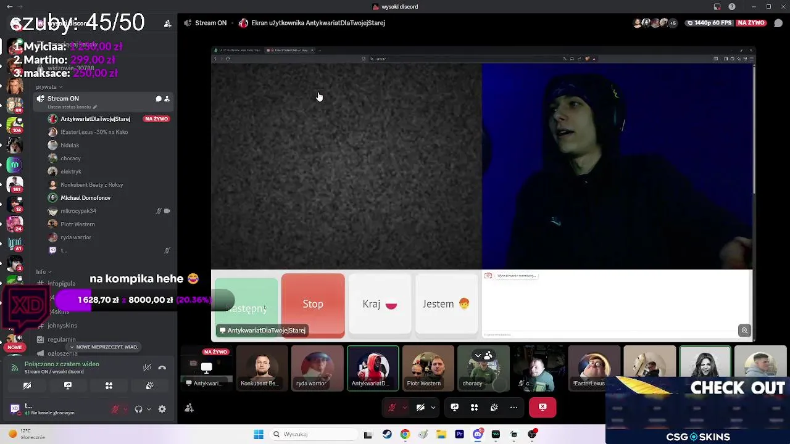The width and height of the screenshot is (790, 444).
Task: Click user bidulak in voice list
Action: click(x=70, y=146)
